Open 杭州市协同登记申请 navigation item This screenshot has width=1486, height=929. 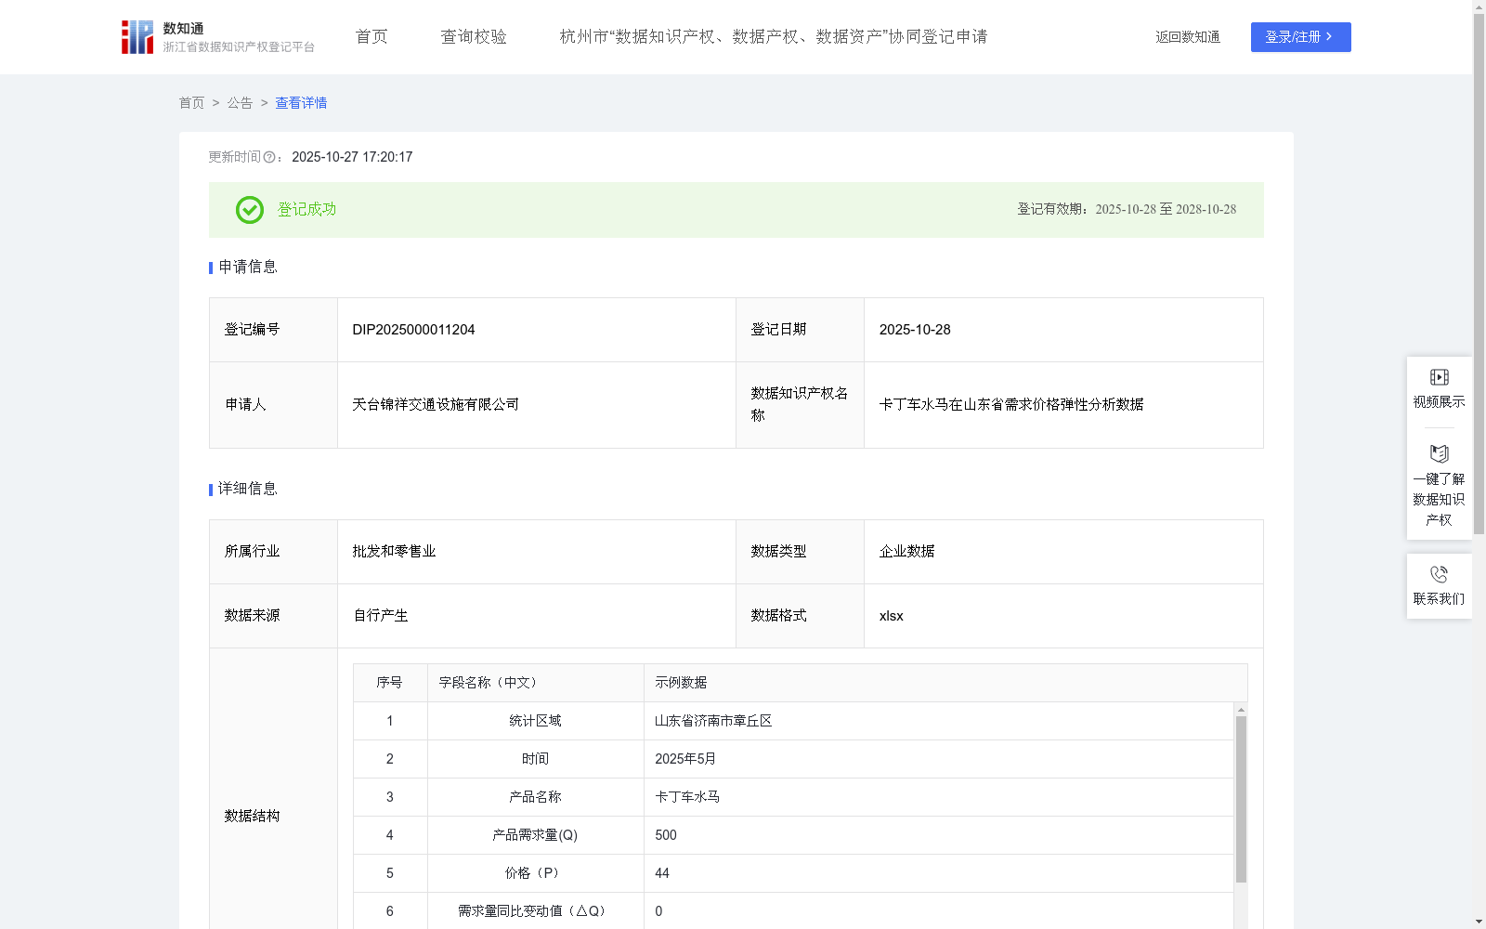tap(774, 37)
